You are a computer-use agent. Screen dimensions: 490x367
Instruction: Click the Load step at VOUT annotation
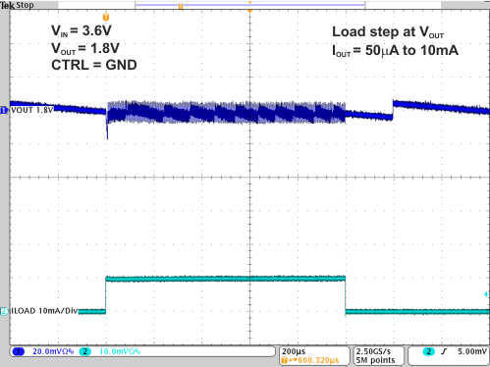click(388, 32)
